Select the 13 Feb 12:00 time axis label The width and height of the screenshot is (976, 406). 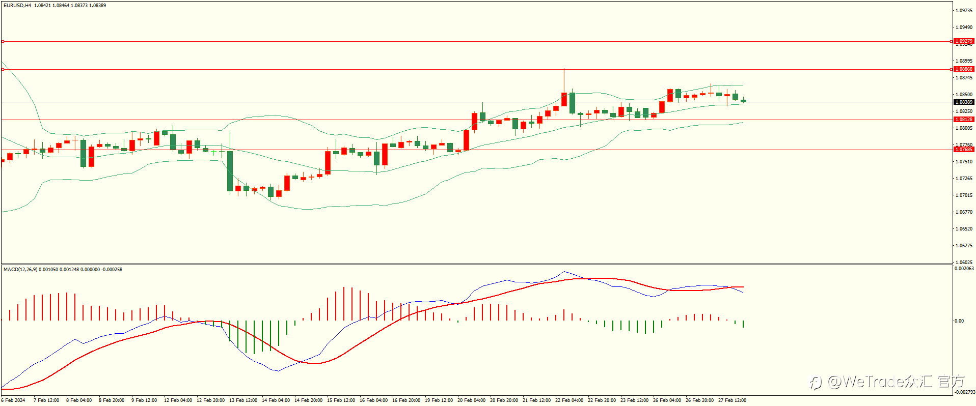[x=243, y=400]
